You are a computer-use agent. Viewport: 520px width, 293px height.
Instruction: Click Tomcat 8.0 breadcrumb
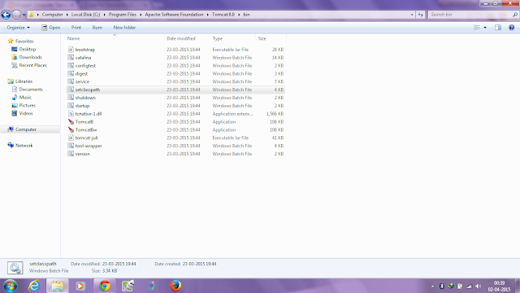(223, 15)
